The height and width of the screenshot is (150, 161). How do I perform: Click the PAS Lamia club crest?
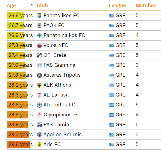point(39,125)
